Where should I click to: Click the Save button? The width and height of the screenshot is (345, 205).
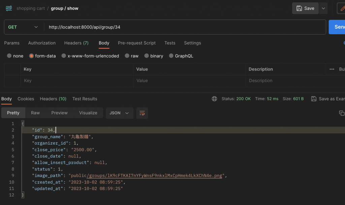pyautogui.click(x=305, y=8)
